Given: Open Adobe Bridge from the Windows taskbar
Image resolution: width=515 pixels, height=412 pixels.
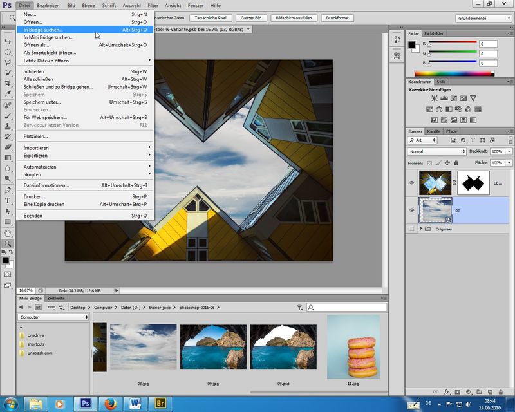Looking at the screenshot, I should coord(160,403).
